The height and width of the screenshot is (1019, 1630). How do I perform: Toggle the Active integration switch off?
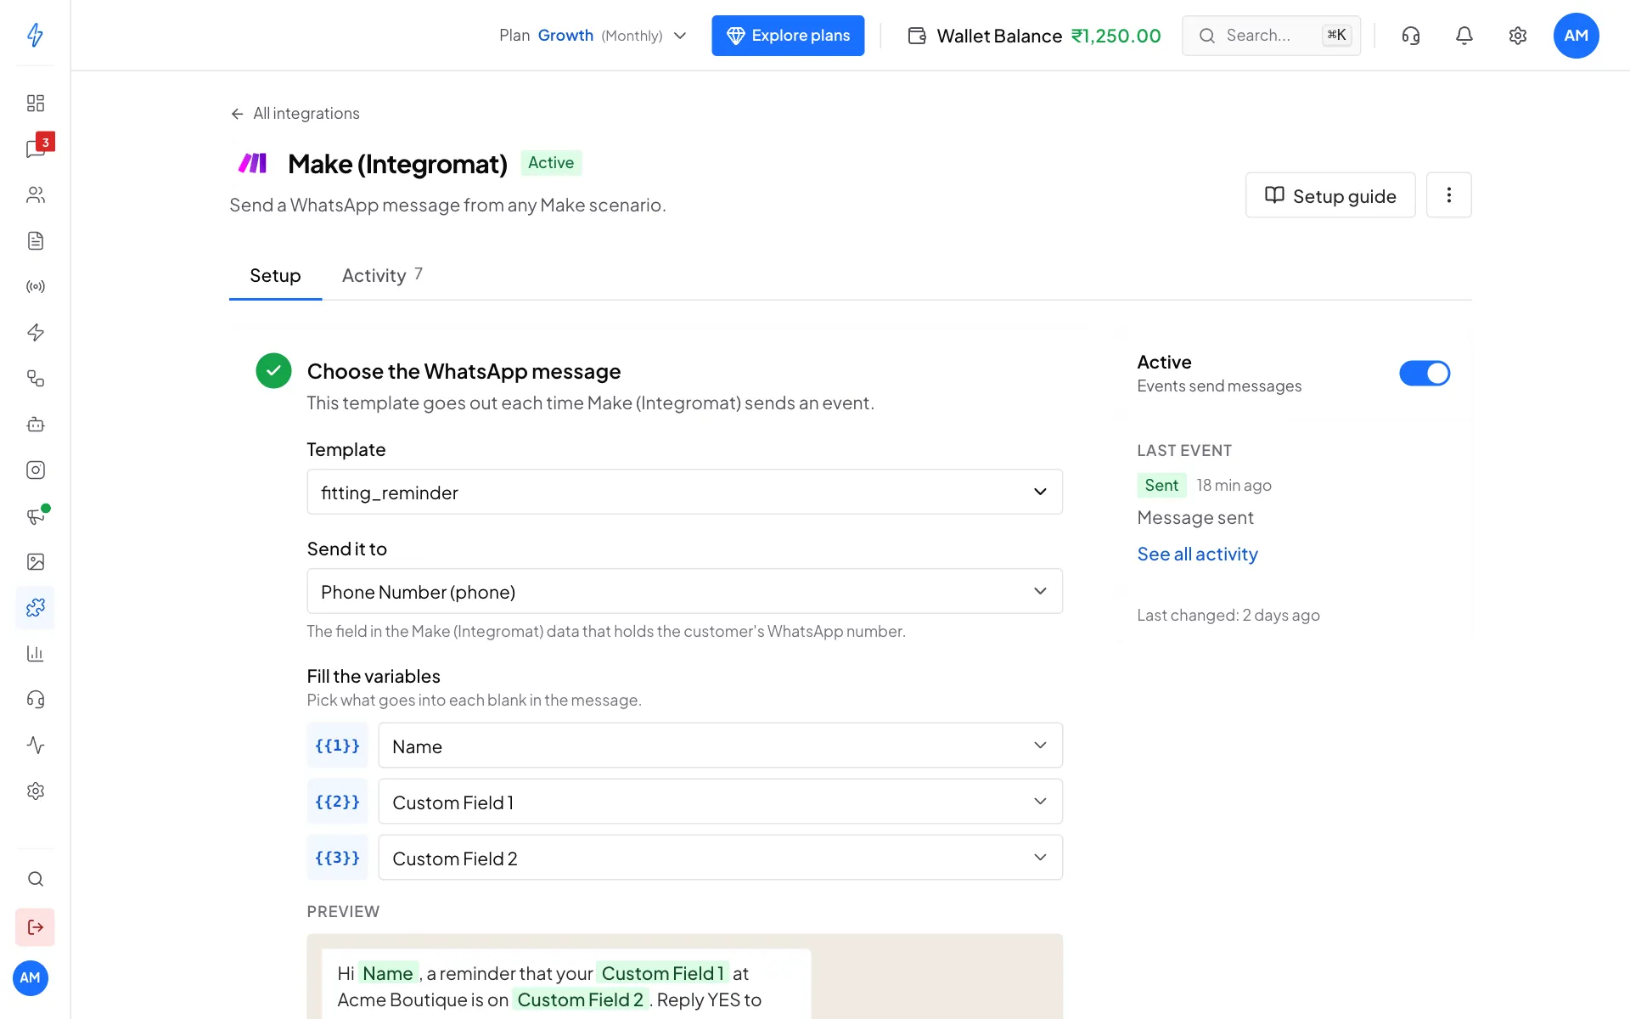click(x=1424, y=374)
